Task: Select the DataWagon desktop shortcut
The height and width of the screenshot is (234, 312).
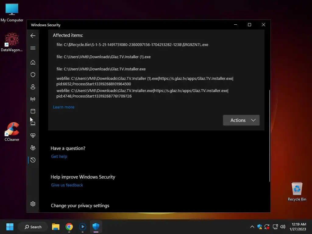Action: (12, 42)
